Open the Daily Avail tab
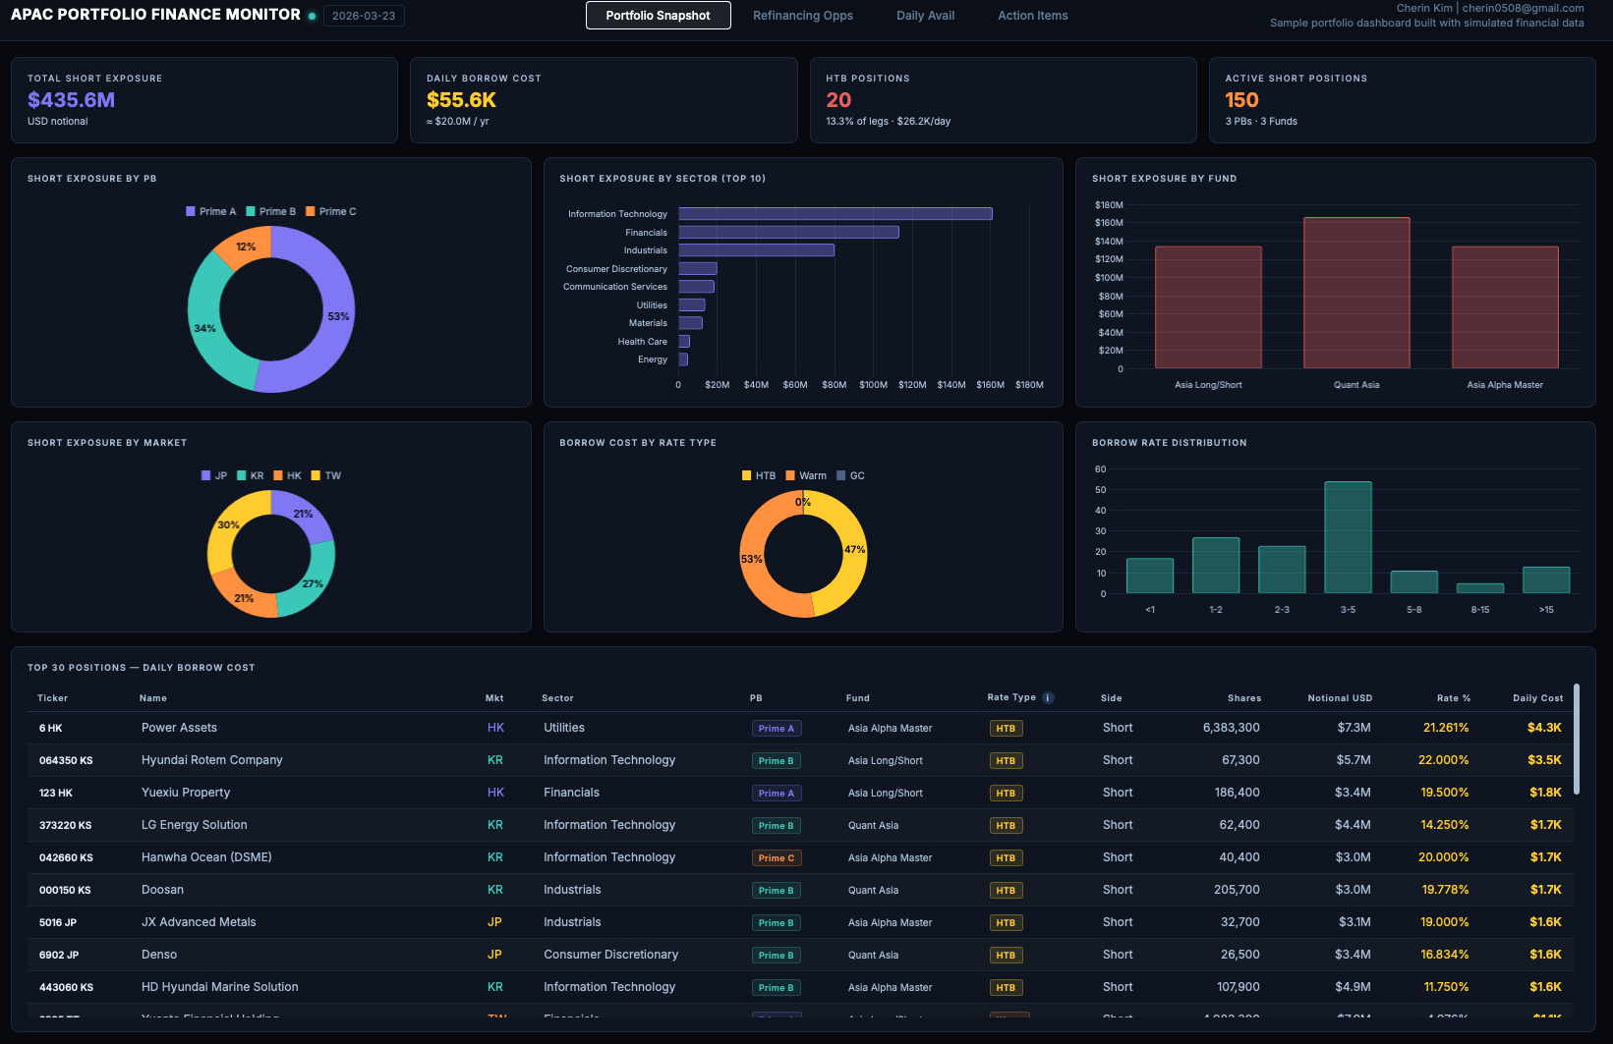 point(925,16)
